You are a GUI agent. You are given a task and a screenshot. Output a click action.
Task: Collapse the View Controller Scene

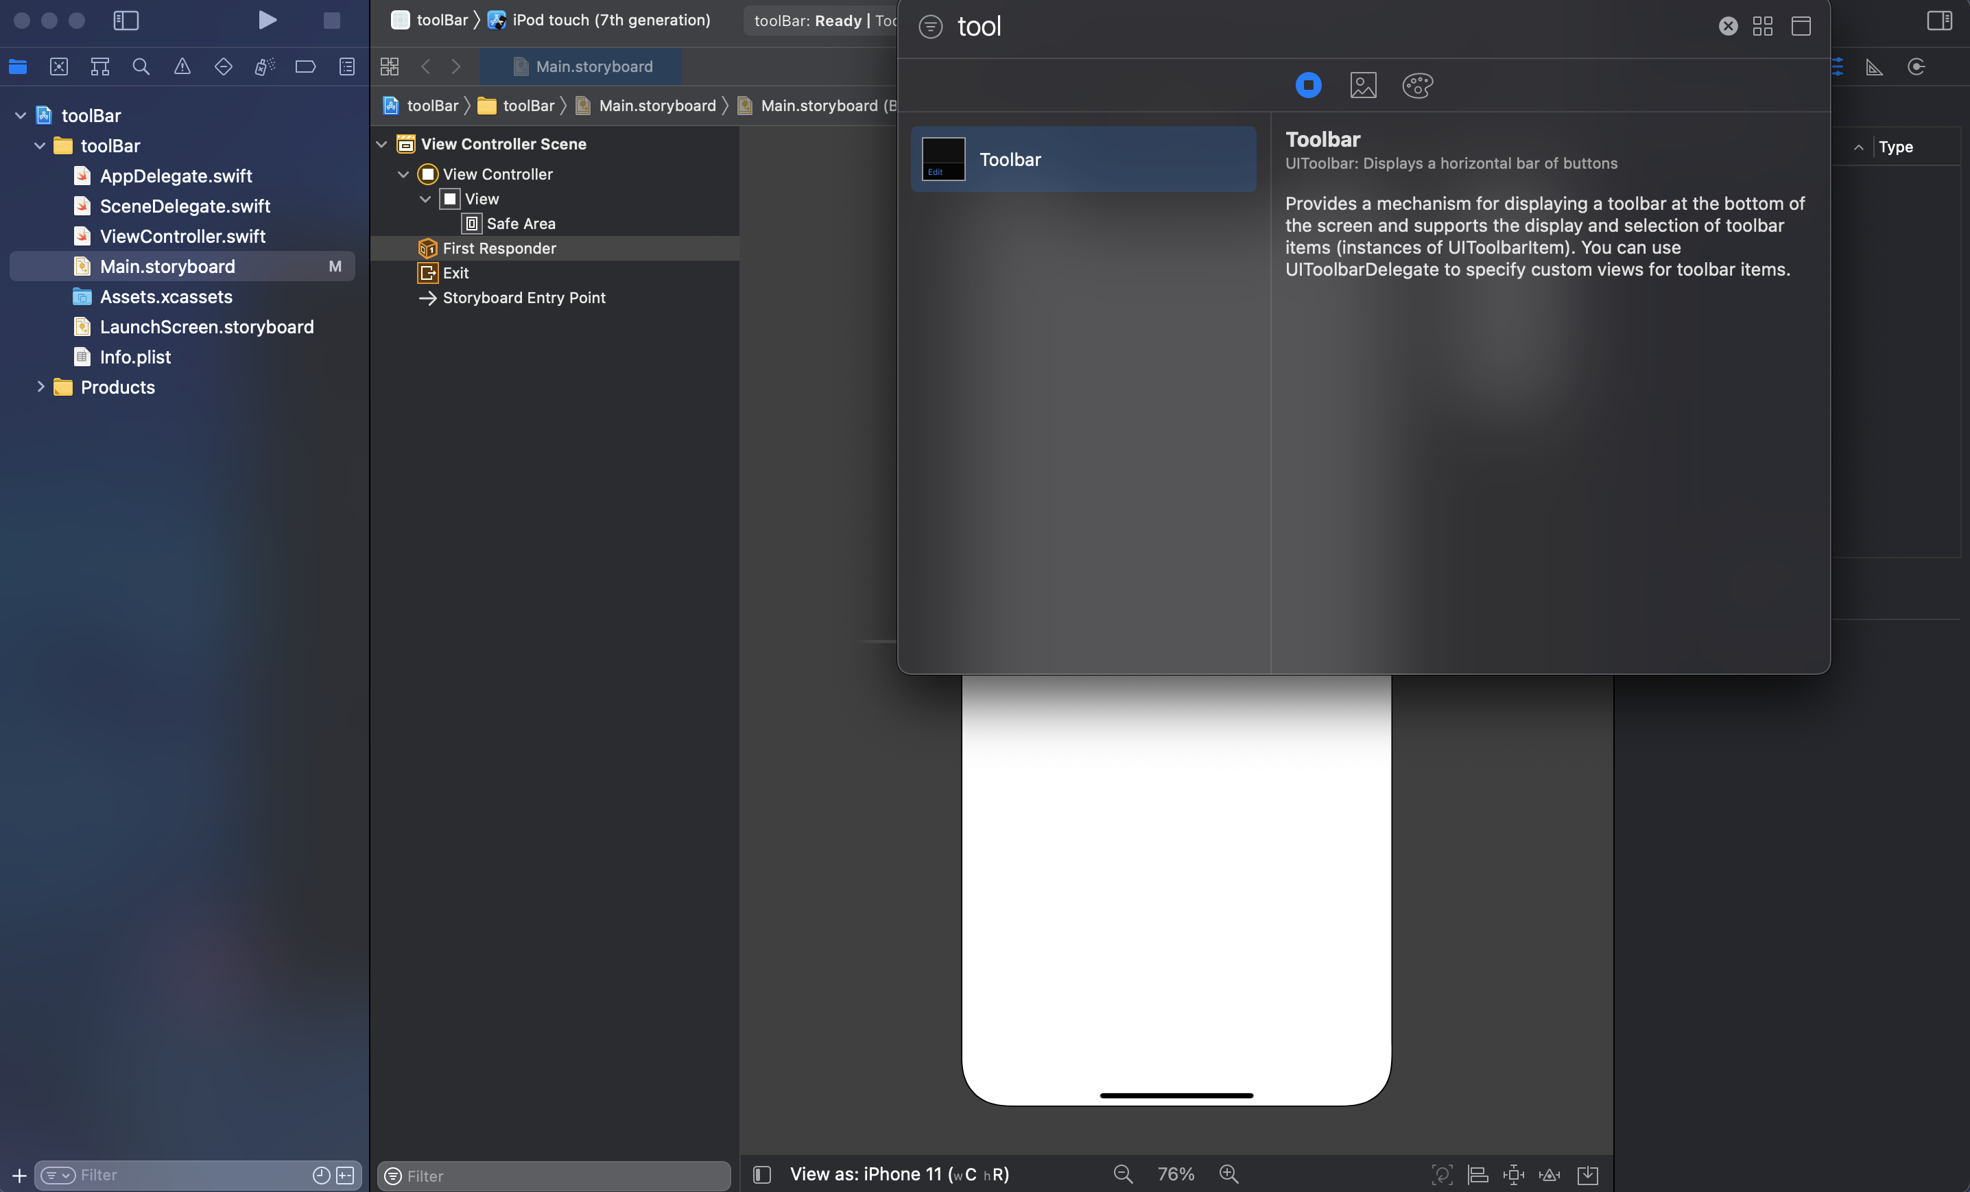pos(383,144)
